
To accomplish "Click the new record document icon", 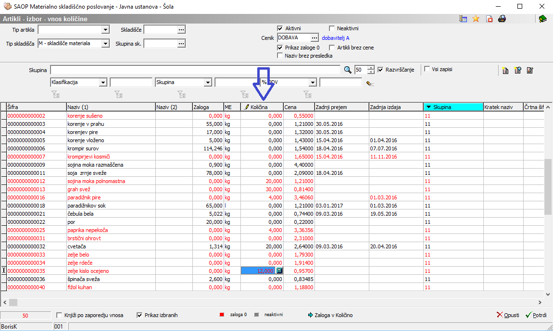I will click(505, 71).
